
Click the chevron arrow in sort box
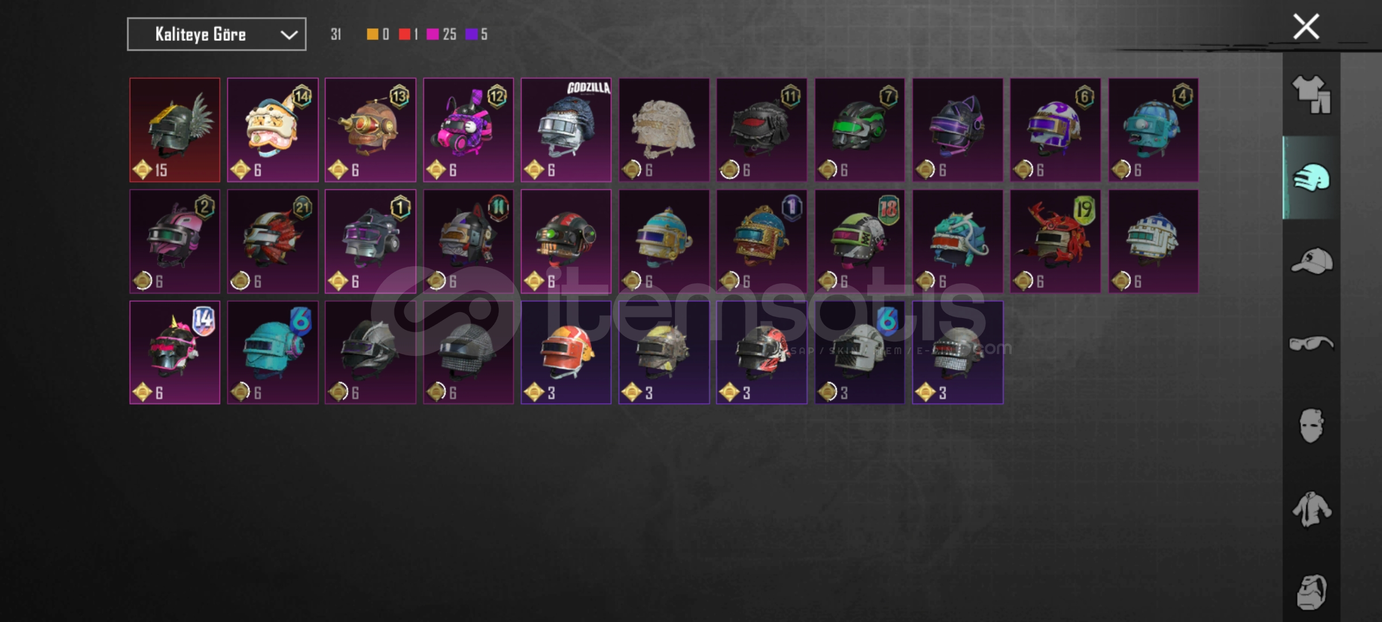[x=288, y=35]
